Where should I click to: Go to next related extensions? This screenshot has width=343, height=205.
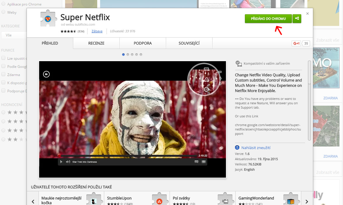(x=307, y=201)
